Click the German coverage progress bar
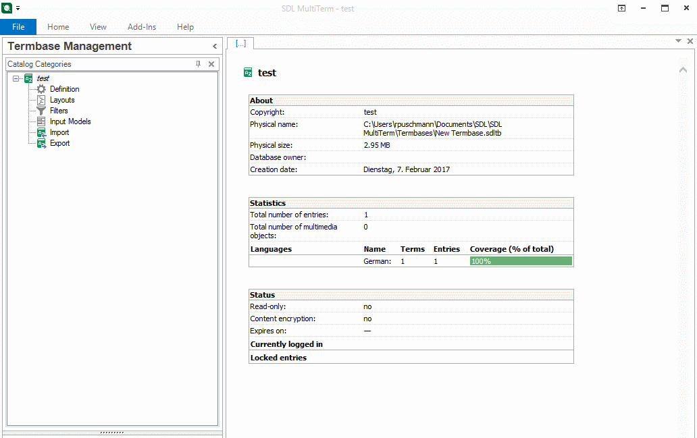This screenshot has height=438, width=697. pyautogui.click(x=520, y=261)
